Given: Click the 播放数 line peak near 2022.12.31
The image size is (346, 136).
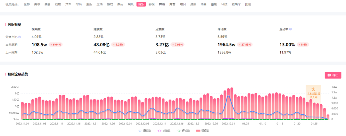Looking at the screenshot, I should [x=228, y=96].
